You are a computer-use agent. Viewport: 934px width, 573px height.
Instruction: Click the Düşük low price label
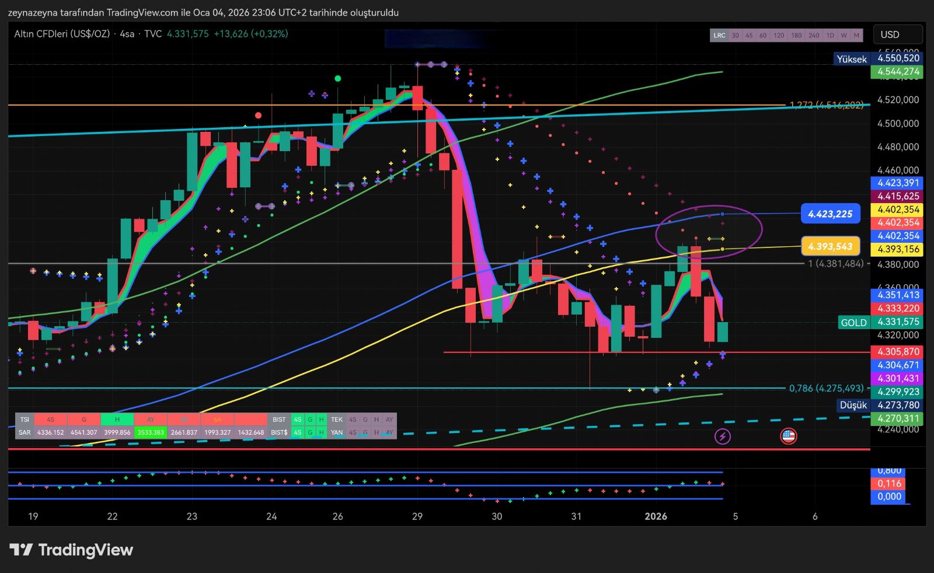pyautogui.click(x=852, y=405)
